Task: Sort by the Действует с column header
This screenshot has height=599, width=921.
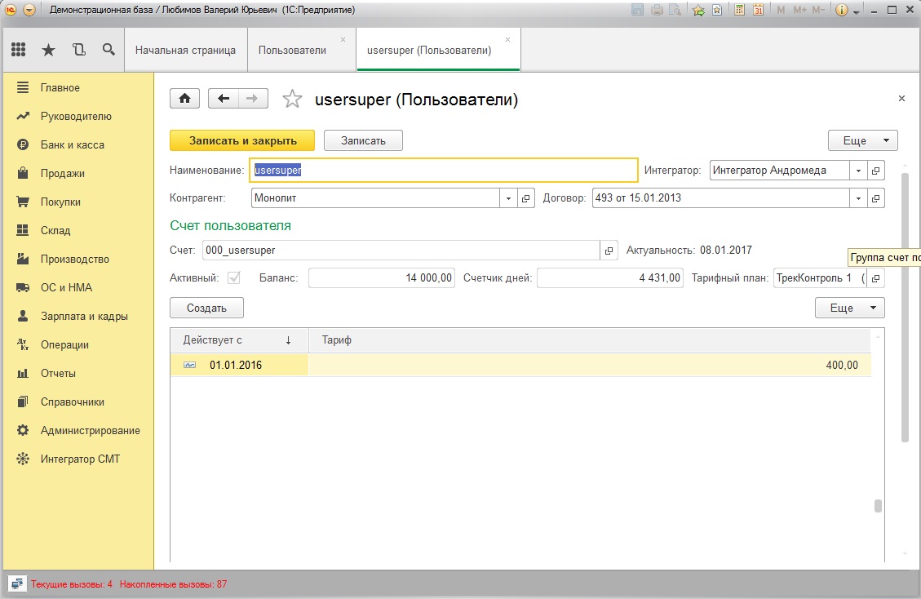Action: (239, 340)
